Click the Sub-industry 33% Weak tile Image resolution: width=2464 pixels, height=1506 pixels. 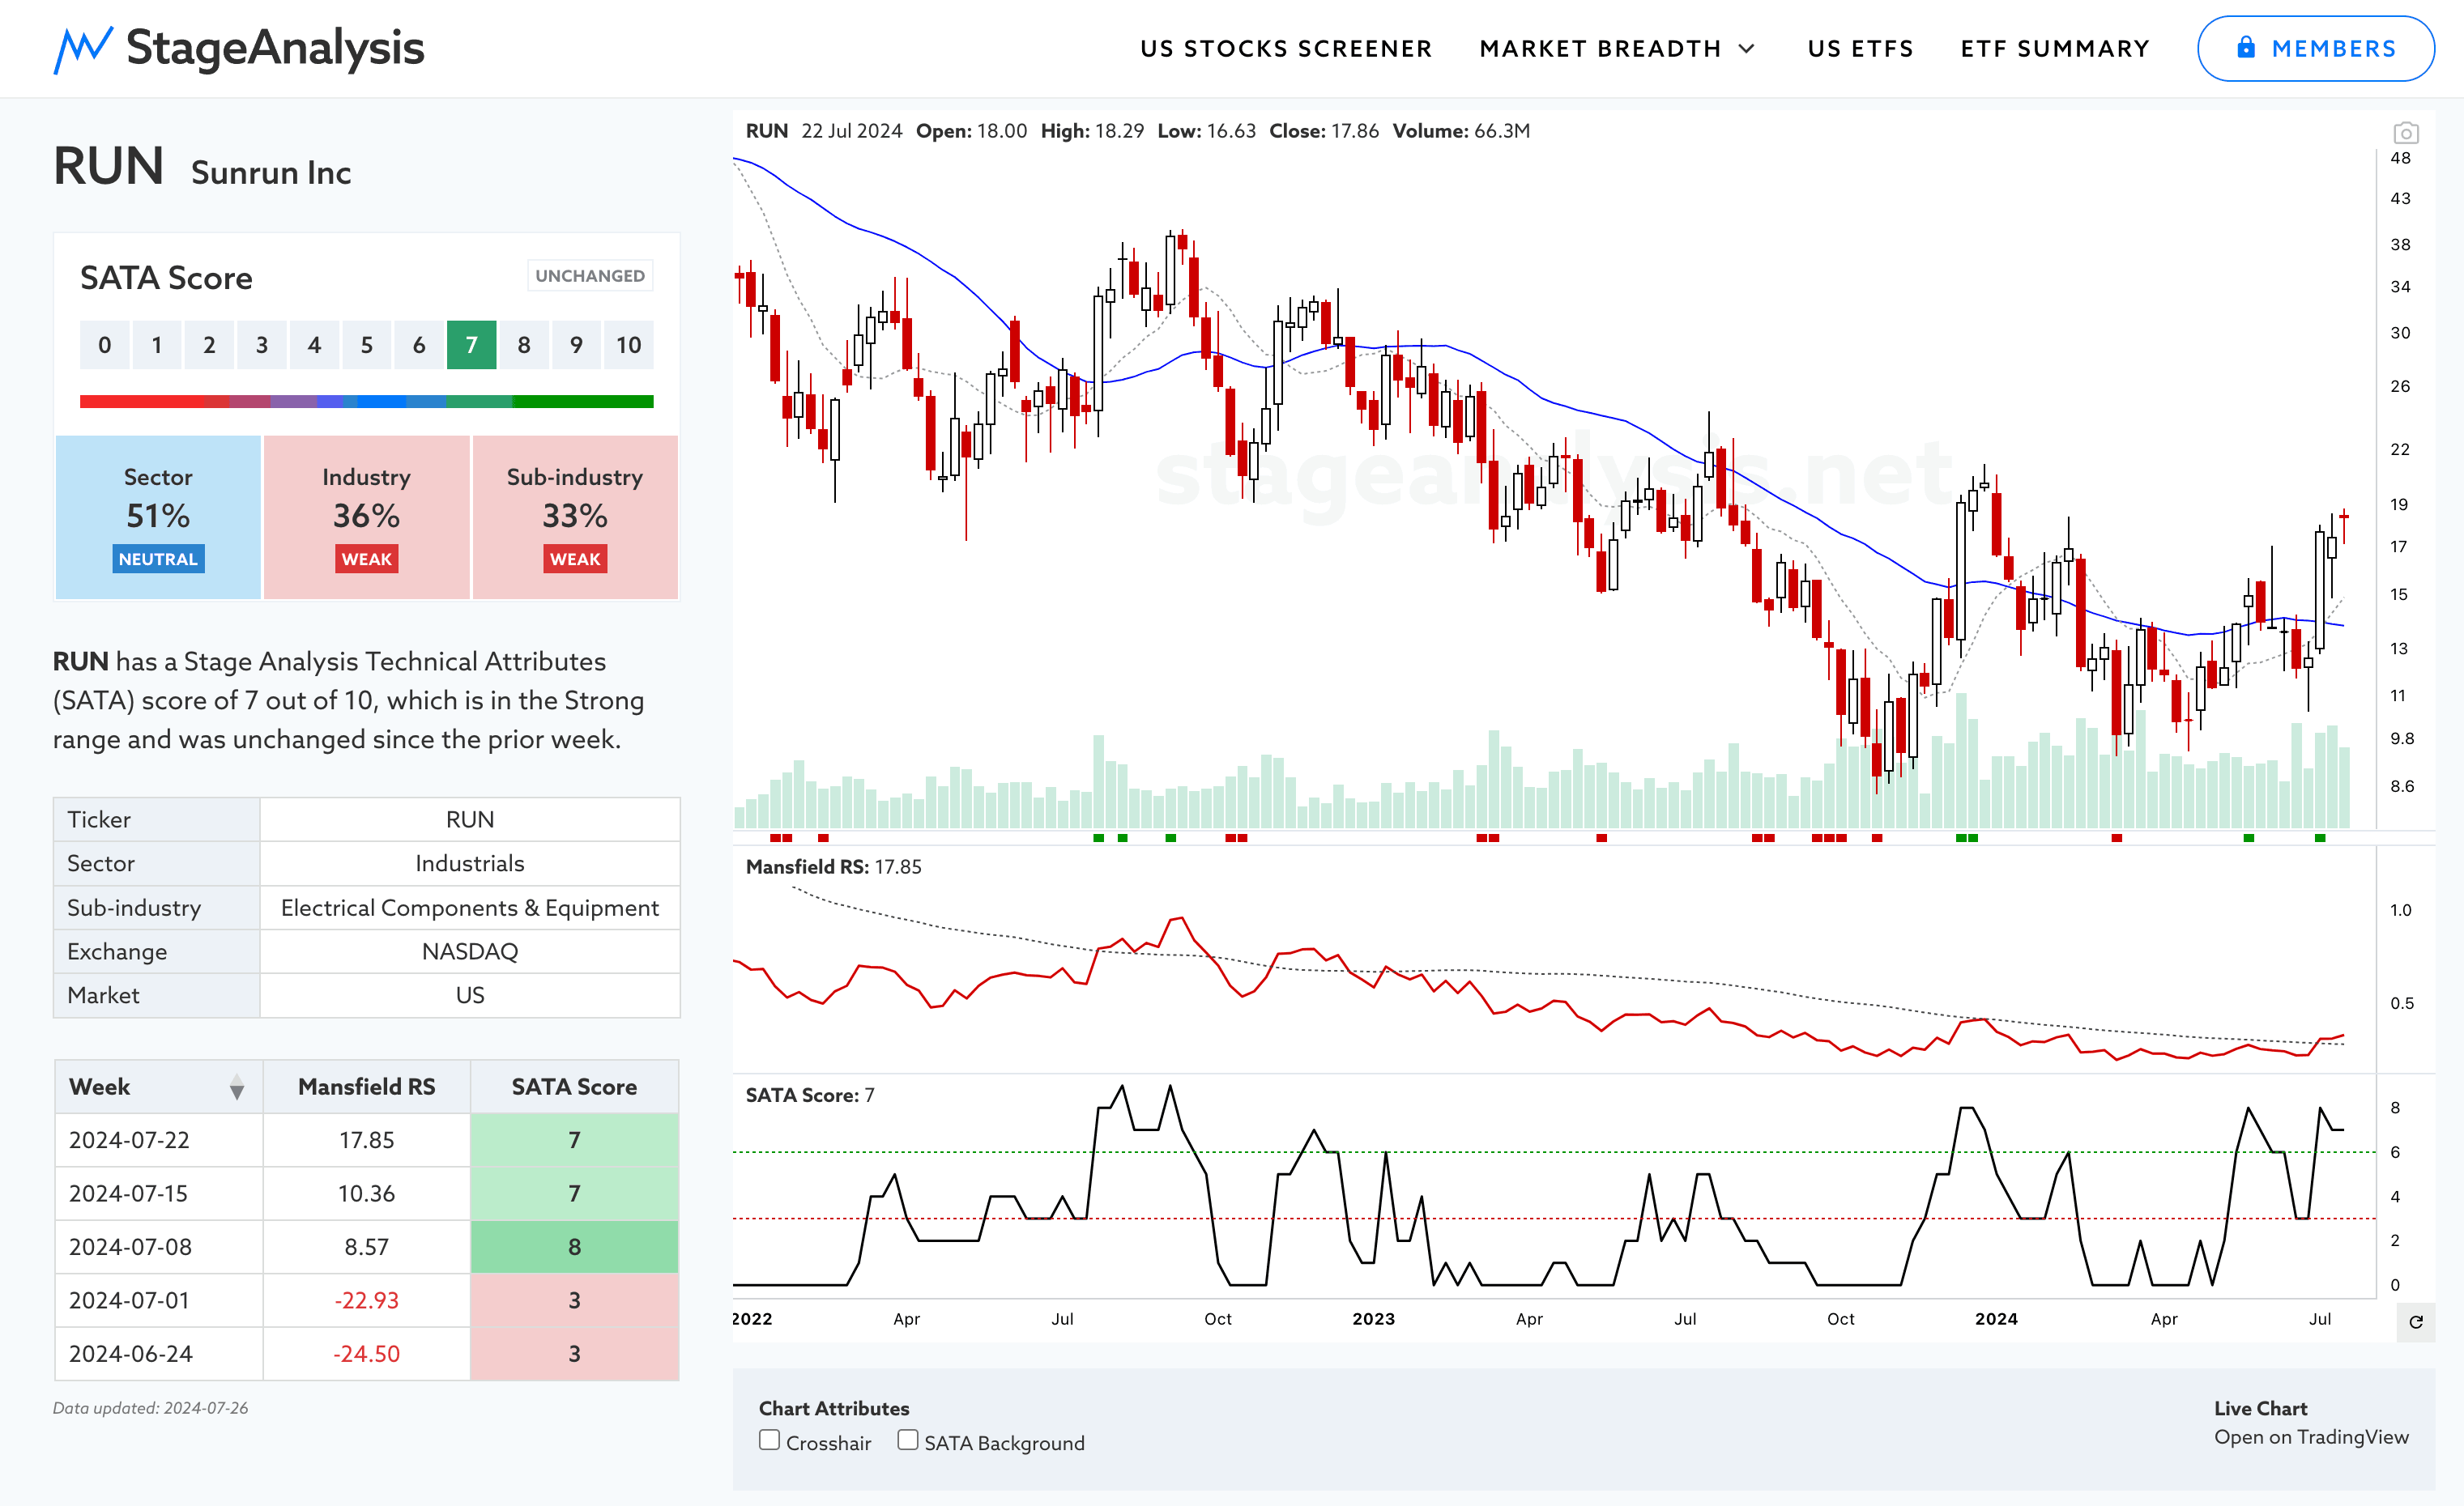(x=575, y=517)
